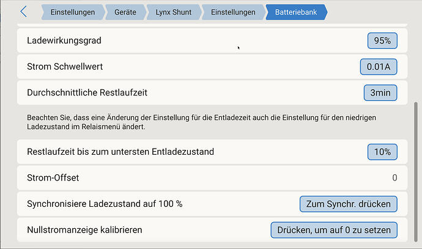Select the Synchronisiere Ladezustand auf 100 % row
The width and height of the screenshot is (422, 249).
[x=212, y=204]
